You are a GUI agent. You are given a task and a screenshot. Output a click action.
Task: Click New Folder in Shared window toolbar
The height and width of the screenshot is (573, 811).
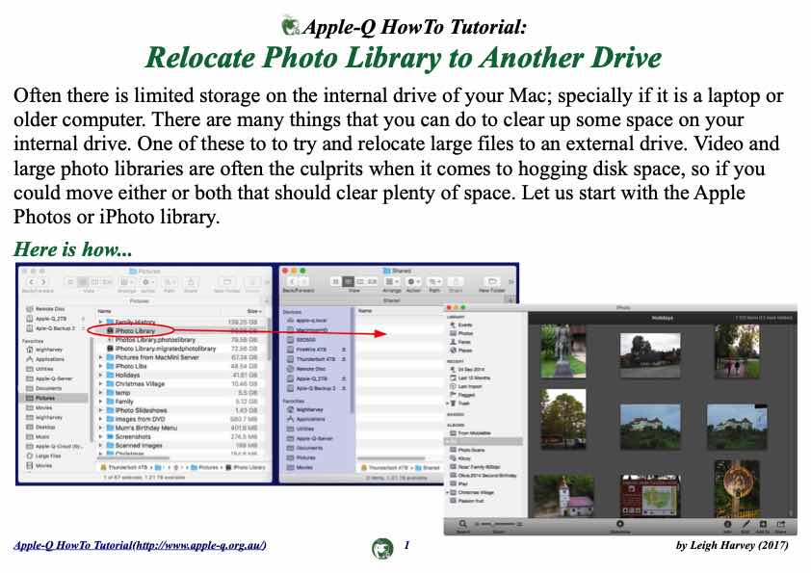[492, 281]
